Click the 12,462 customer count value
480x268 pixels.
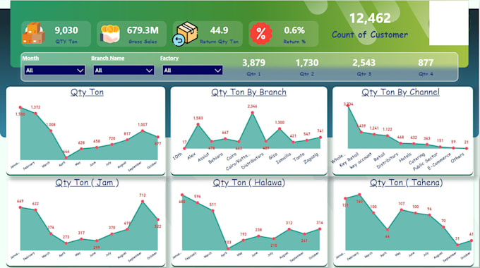tap(370, 18)
